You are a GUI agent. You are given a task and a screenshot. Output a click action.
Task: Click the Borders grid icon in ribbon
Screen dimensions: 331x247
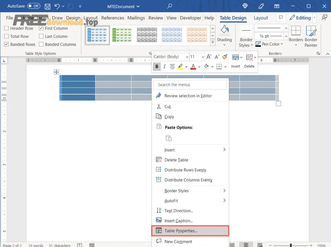(x=296, y=31)
